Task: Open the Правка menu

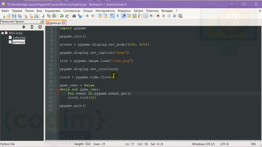Action: (17, 11)
